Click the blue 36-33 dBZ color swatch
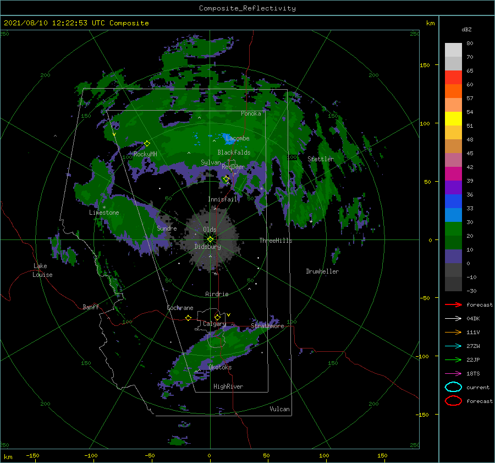 pyautogui.click(x=453, y=201)
